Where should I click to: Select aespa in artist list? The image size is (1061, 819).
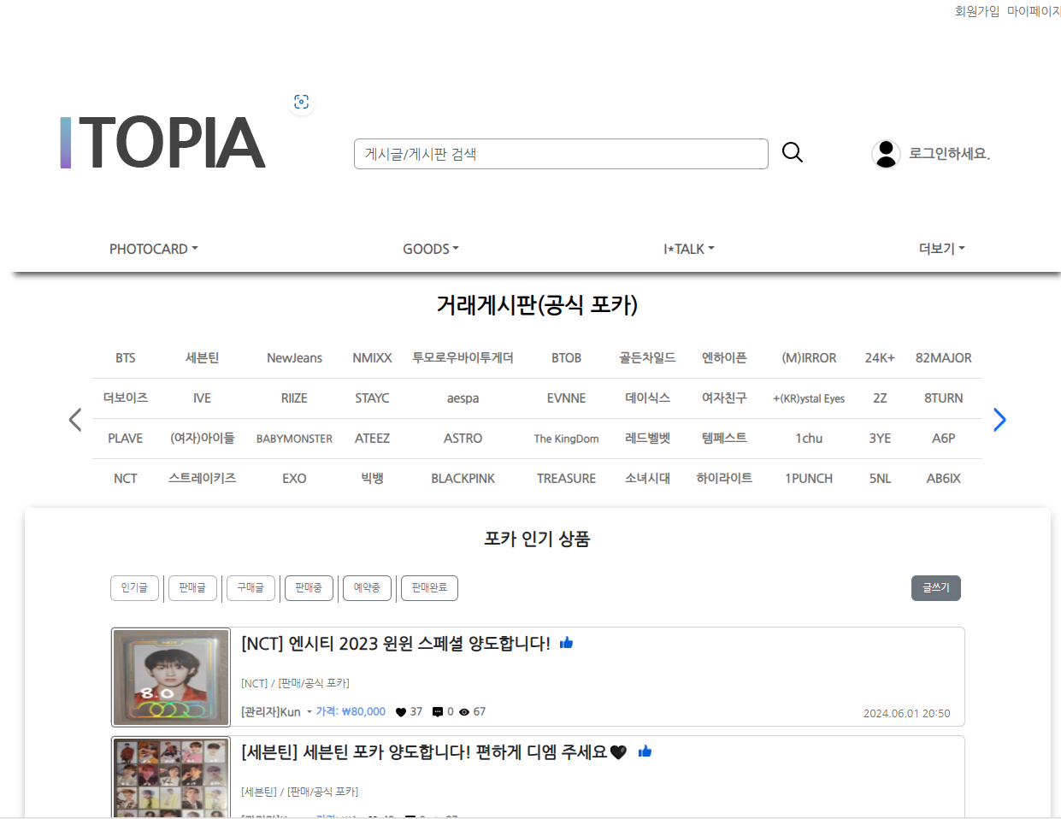pos(463,398)
